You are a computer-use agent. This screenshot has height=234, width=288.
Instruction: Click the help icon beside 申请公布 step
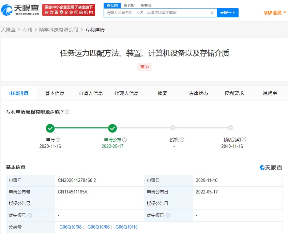[x=124, y=140]
